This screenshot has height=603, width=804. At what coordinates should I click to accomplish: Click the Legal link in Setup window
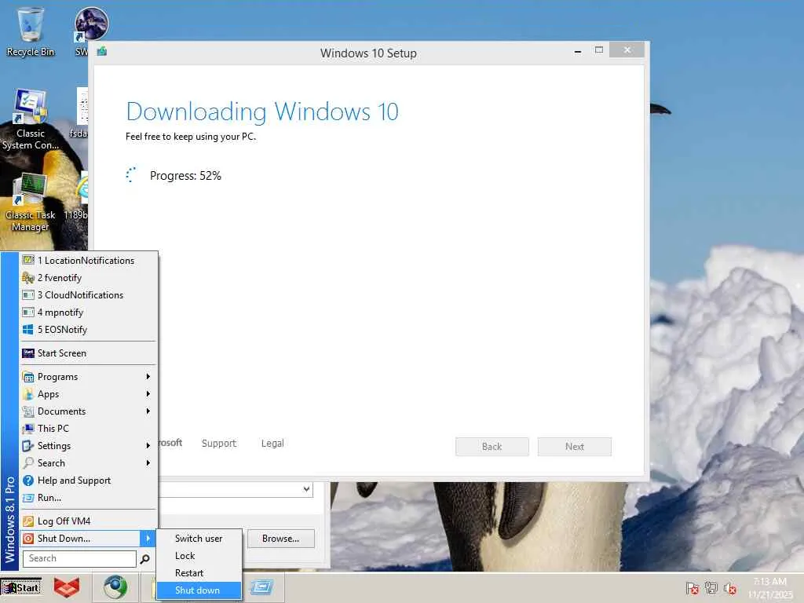pyautogui.click(x=272, y=444)
